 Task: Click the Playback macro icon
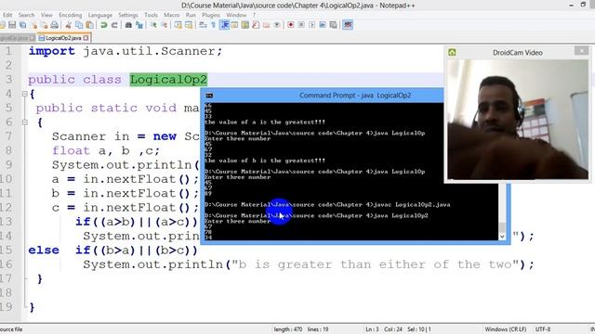pos(312,25)
